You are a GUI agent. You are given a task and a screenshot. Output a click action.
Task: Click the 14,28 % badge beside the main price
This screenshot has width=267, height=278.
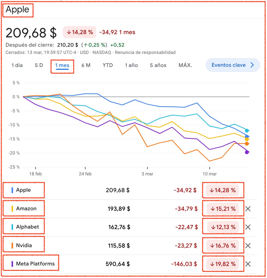[80, 32]
